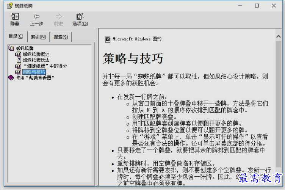The height and width of the screenshot is (190, 285).
Task: Click the sub-bullet 创建匹配牌套叠
Action: (154, 117)
